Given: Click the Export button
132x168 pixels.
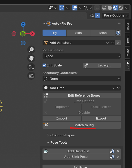Looking at the screenshot, I should (101, 118).
